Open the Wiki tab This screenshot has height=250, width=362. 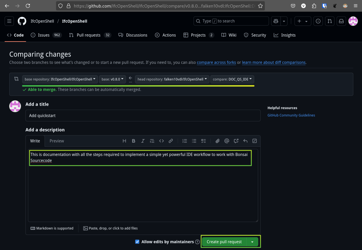(229, 35)
